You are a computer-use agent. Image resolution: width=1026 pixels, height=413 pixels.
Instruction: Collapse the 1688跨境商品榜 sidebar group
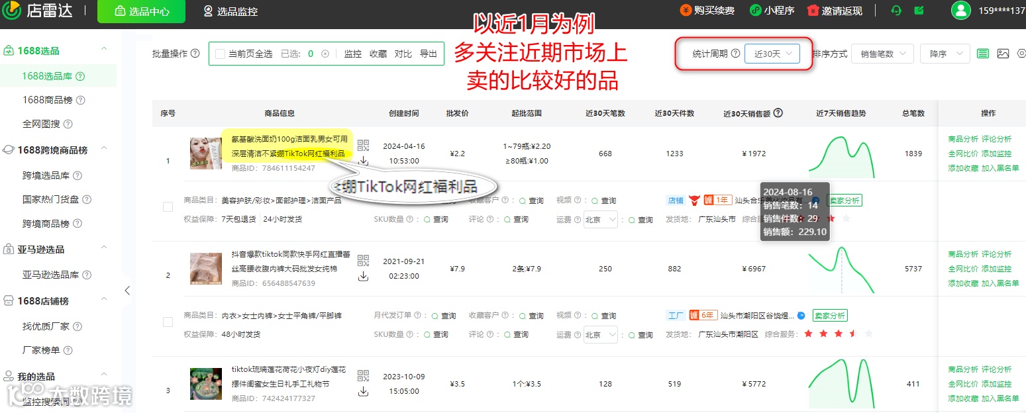click(103, 150)
